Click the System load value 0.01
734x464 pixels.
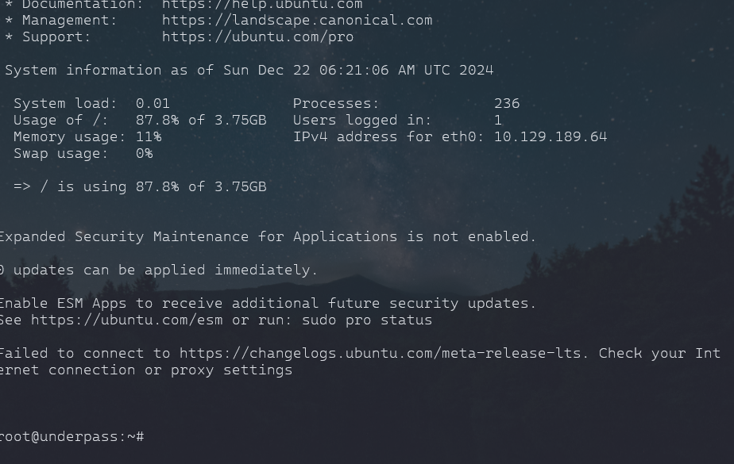[153, 104]
